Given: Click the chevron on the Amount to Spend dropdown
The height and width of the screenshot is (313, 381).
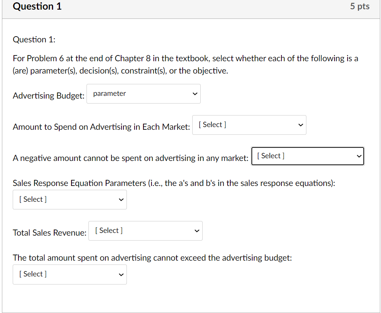Looking at the screenshot, I should point(300,125).
